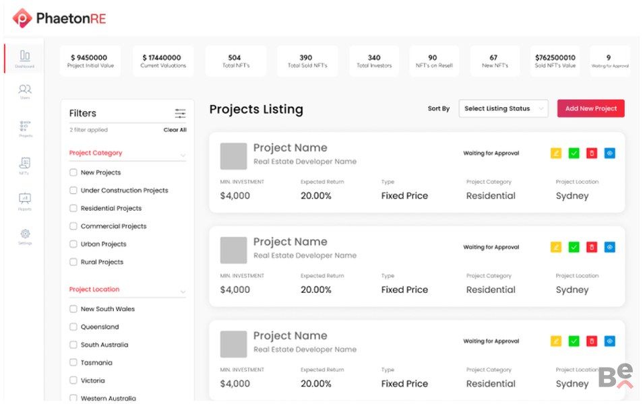Click red delete icon on second project
This screenshot has width=643, height=404.
[x=591, y=247]
